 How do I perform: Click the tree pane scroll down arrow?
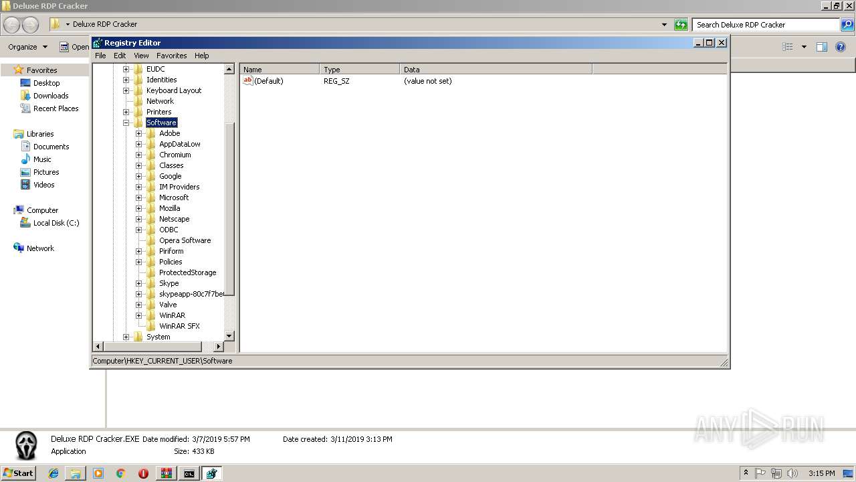[229, 336]
